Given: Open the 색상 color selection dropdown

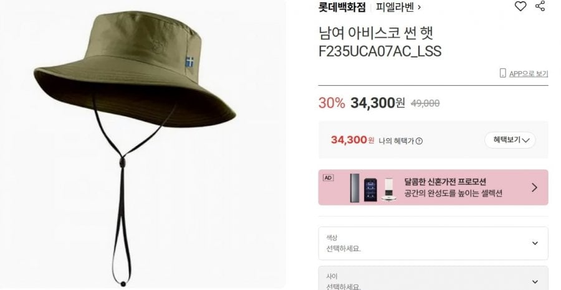Looking at the screenshot, I should point(433,243).
